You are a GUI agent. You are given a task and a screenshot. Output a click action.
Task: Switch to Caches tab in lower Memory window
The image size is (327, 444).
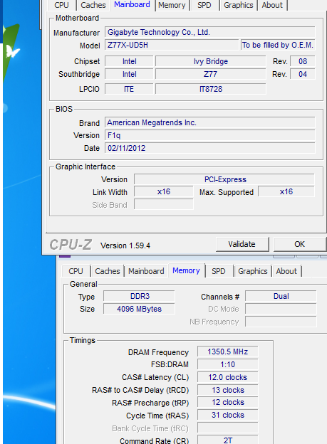click(x=108, y=271)
